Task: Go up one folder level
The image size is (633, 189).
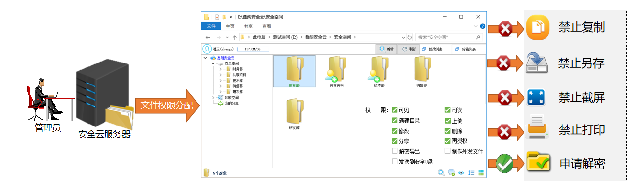Action: [235, 37]
